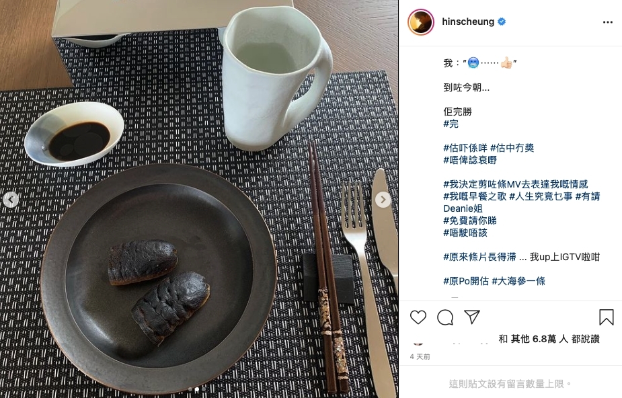The height and width of the screenshot is (398, 622).
Task: Open the #大海參一條 hashtag
Action: 518,282
